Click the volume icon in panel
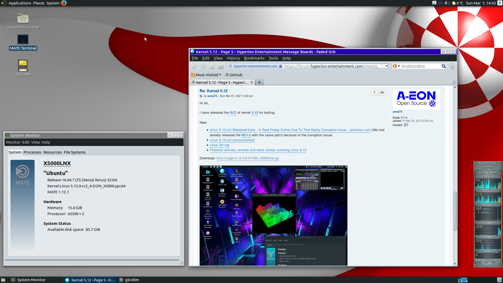503x283 pixels. click(x=447, y=3)
